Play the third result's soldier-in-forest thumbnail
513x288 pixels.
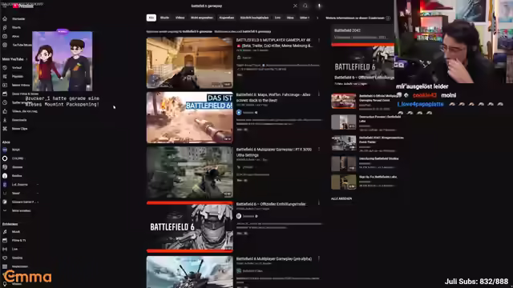pyautogui.click(x=190, y=172)
